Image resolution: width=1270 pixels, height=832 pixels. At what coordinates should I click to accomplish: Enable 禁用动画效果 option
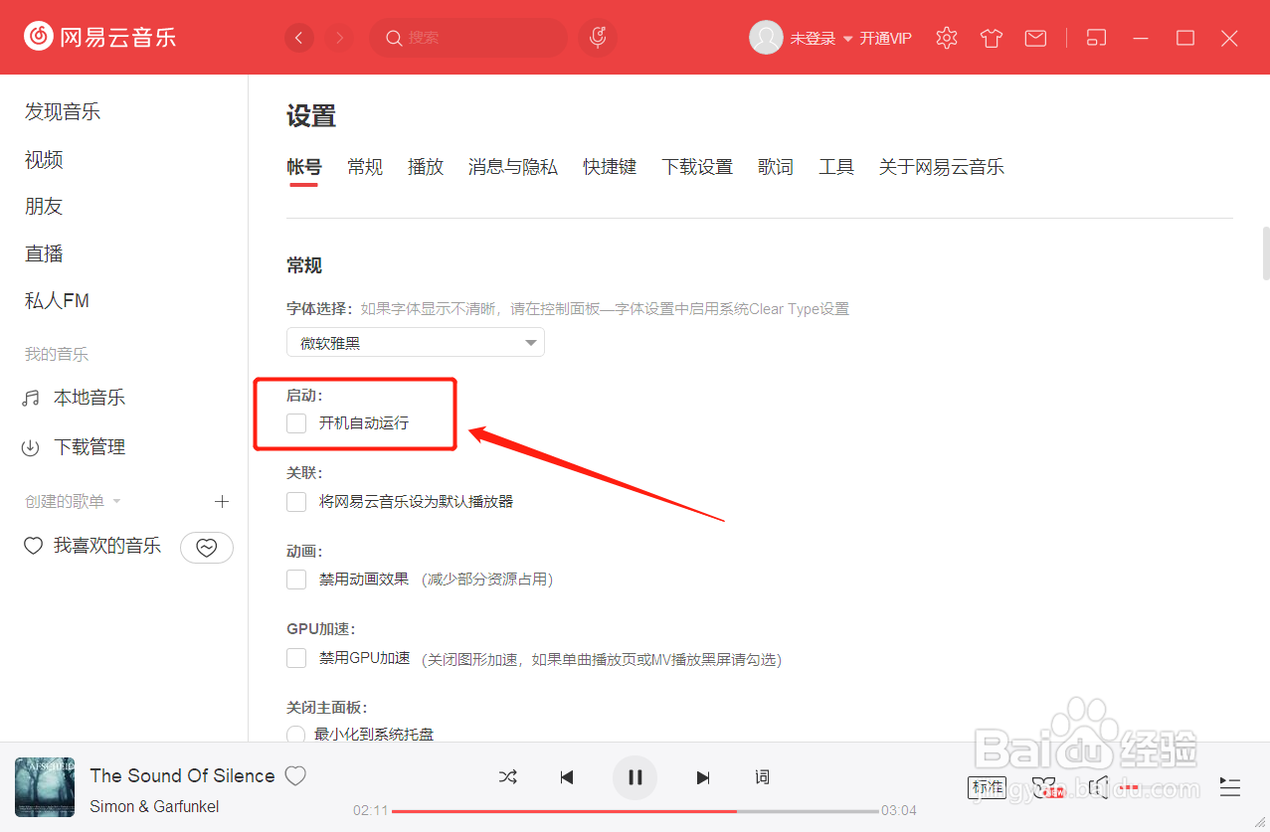point(295,579)
